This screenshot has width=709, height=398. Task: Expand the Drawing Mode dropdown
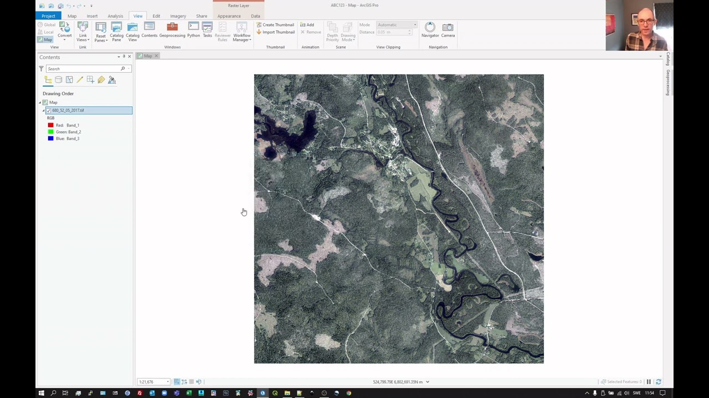pyautogui.click(x=348, y=32)
